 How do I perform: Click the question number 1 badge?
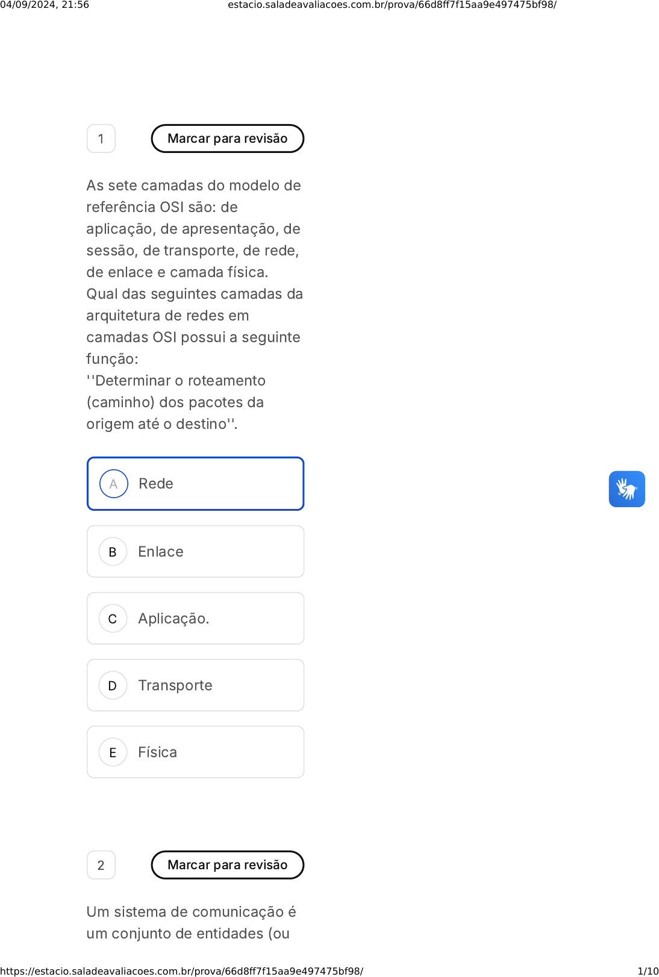101,139
